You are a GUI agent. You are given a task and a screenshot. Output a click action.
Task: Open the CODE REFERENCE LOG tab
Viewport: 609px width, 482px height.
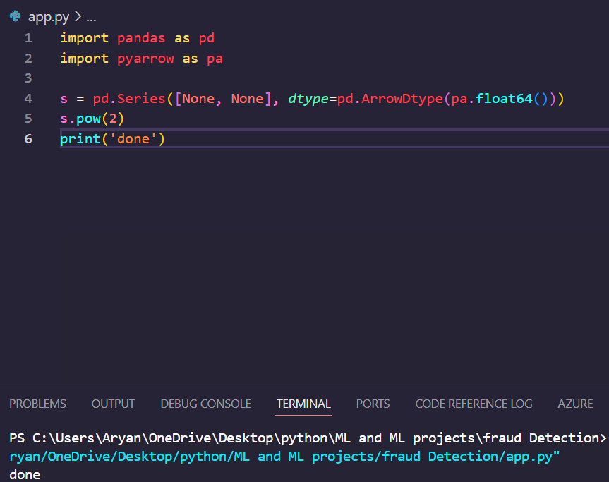[474, 404]
